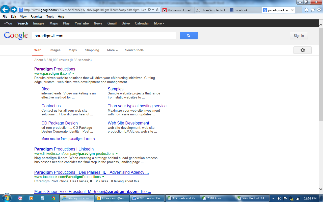Screen dimensions: 323x202
Task: Open Gmail in the Google bar
Action: (112, 23)
